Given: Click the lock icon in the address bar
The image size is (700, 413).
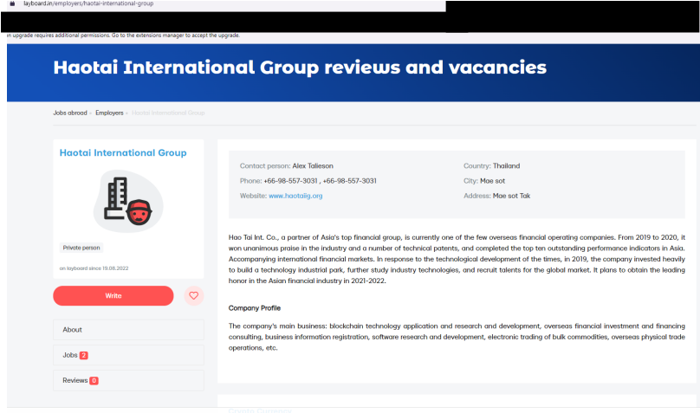Looking at the screenshot, I should [x=11, y=4].
